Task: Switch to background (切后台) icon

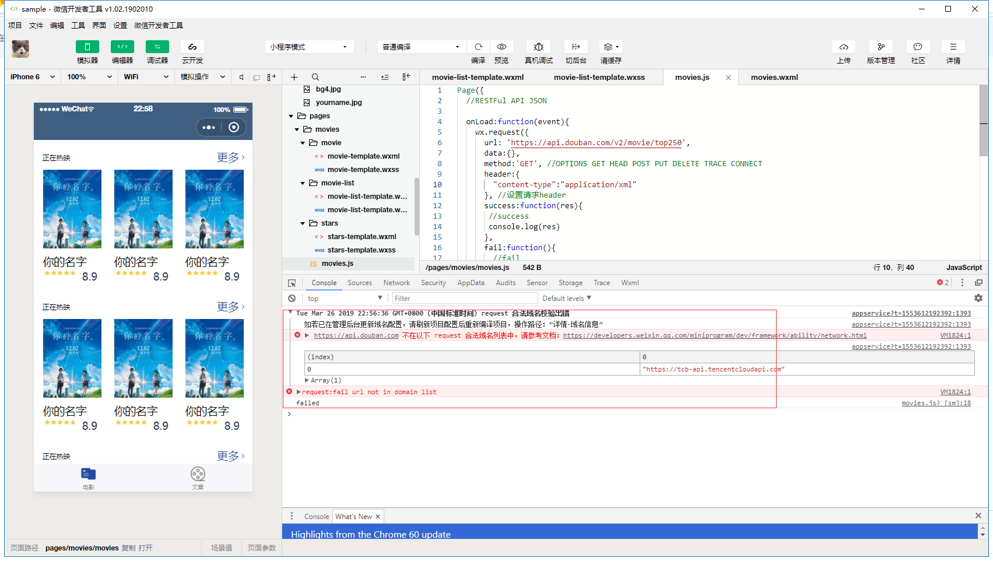Action: [x=576, y=47]
